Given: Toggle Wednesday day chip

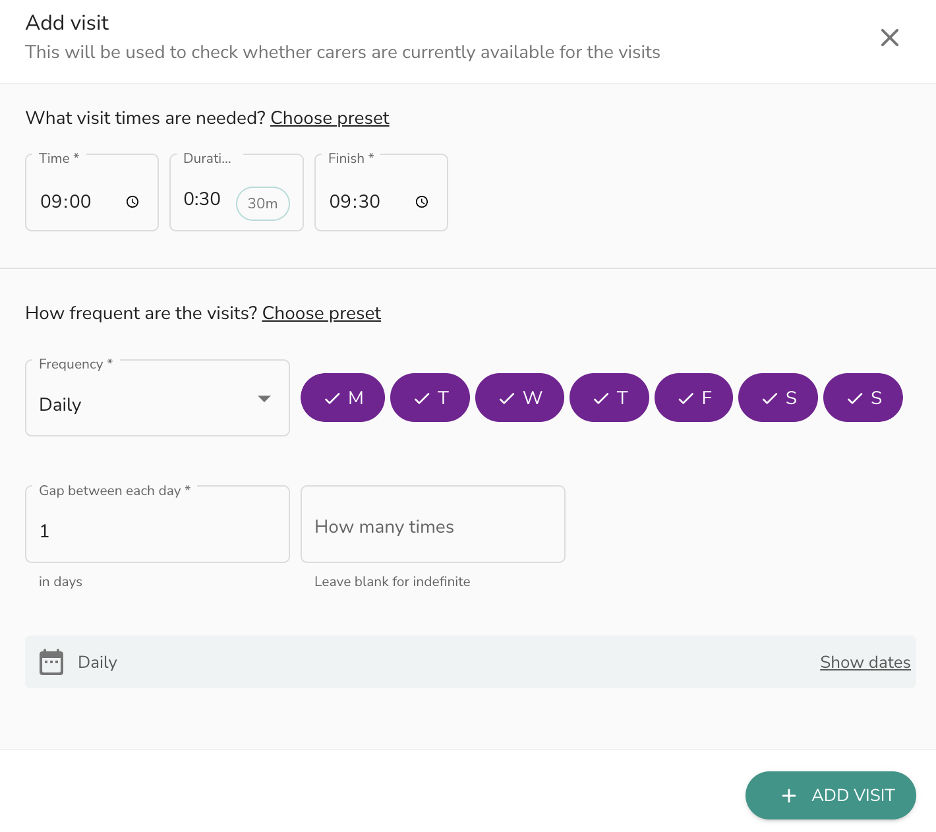Looking at the screenshot, I should click(x=519, y=398).
